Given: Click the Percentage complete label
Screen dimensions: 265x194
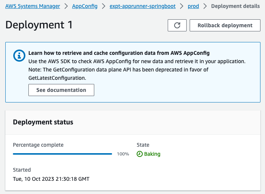Looking at the screenshot, I should click(x=38, y=145).
